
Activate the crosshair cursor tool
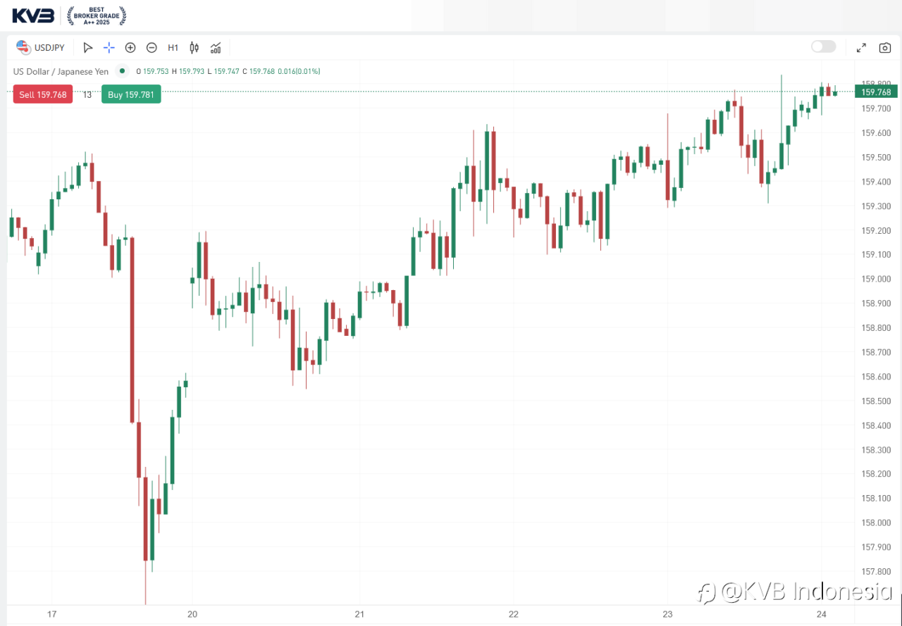coord(109,48)
